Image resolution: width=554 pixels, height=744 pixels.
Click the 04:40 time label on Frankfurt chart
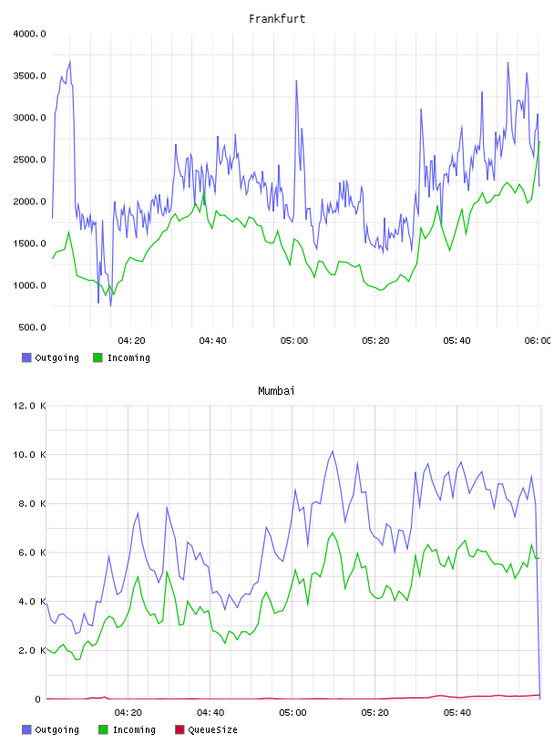(x=212, y=341)
